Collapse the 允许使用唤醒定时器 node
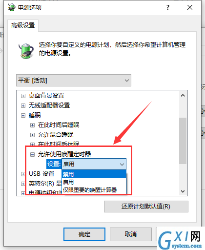Screen dimensions: 205x250 coord(32,154)
